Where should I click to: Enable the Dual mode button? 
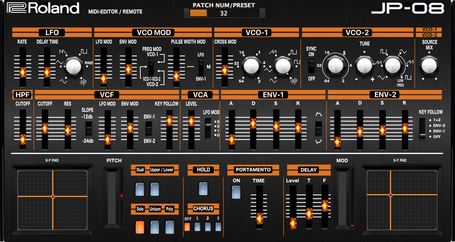click(x=140, y=189)
